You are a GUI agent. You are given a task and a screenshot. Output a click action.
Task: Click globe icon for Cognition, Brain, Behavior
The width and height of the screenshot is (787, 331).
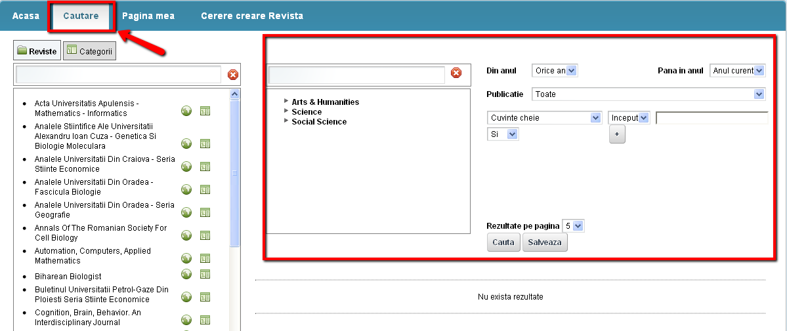186,319
